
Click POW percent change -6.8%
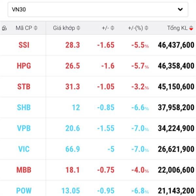pos(140,191)
